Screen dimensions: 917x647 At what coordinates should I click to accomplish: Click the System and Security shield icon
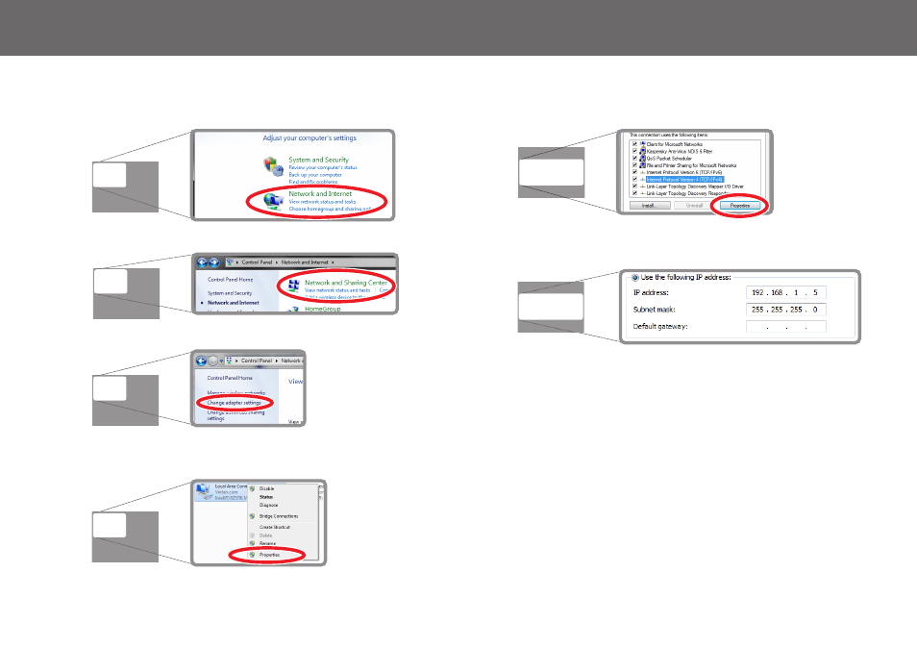(x=273, y=166)
